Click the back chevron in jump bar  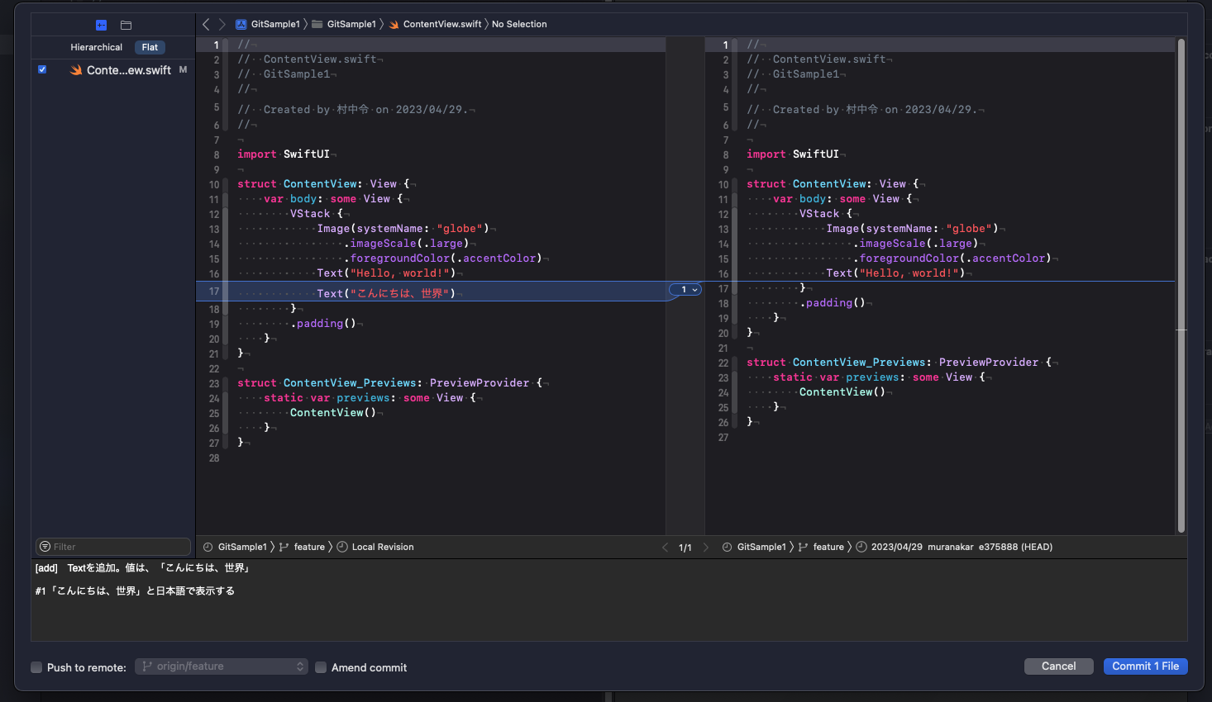(x=206, y=24)
